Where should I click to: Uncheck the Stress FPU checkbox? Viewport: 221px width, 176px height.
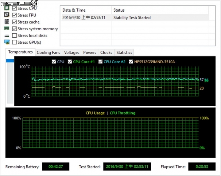pyautogui.click(x=14, y=15)
